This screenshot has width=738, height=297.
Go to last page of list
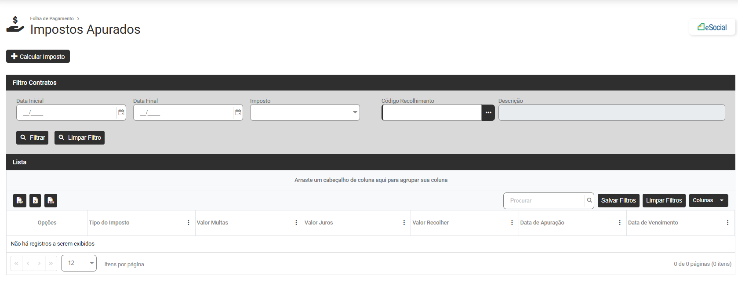[51, 263]
